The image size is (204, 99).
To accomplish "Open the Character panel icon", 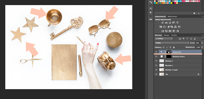I will tap(151, 9).
